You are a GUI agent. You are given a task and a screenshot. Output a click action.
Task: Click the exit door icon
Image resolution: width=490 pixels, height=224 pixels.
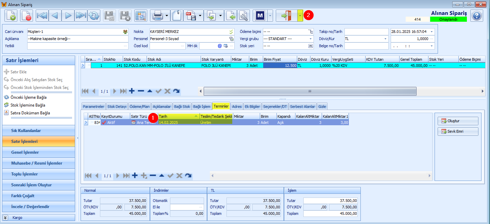click(286, 16)
